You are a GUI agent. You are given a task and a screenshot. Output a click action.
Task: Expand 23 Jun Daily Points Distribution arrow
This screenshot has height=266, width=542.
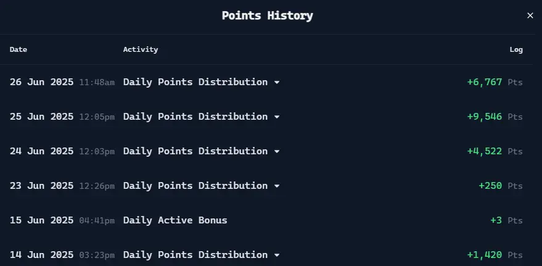tap(276, 186)
